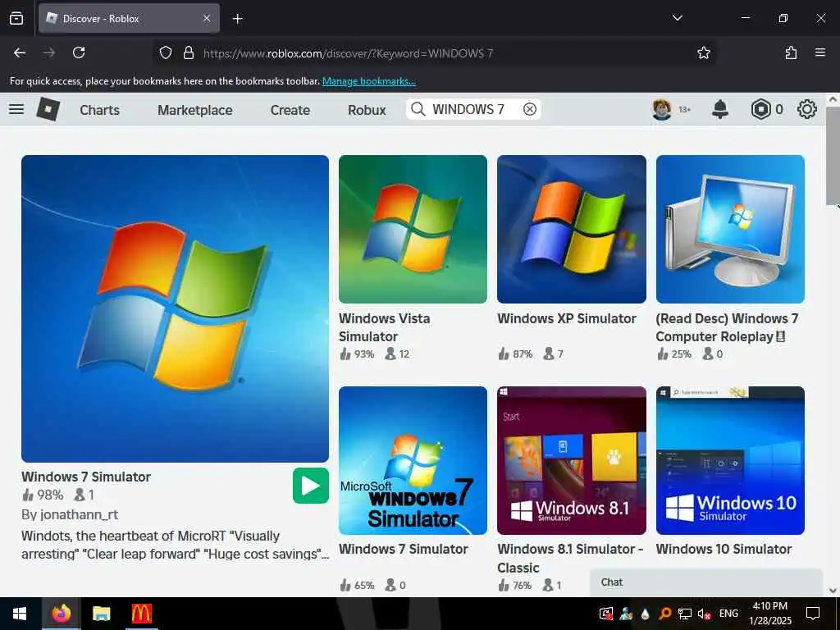Image resolution: width=840 pixels, height=630 pixels.
Task: Play Windows 7 Simulator with green button
Action: pos(311,486)
